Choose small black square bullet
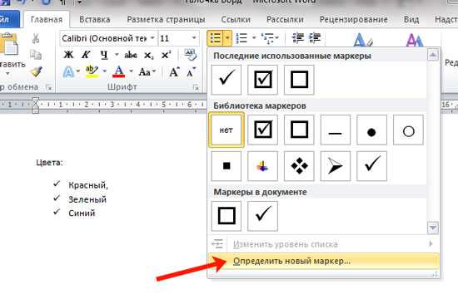Viewport: 458px width, 299px height. pyautogui.click(x=227, y=166)
